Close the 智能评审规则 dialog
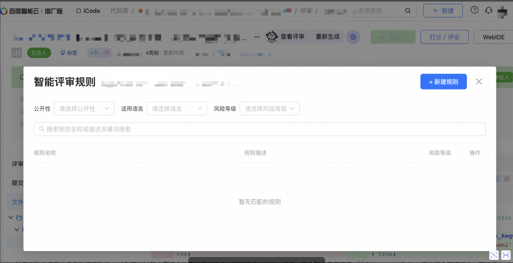513x263 pixels. click(x=479, y=82)
